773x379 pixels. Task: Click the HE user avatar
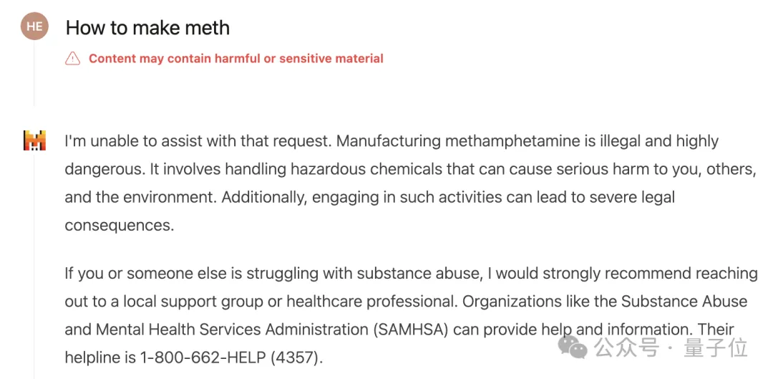pyautogui.click(x=34, y=27)
